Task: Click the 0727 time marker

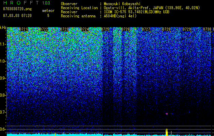Action: click(x=146, y=29)
